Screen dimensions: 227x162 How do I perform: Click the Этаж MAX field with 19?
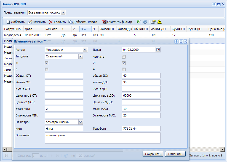click(141, 109)
